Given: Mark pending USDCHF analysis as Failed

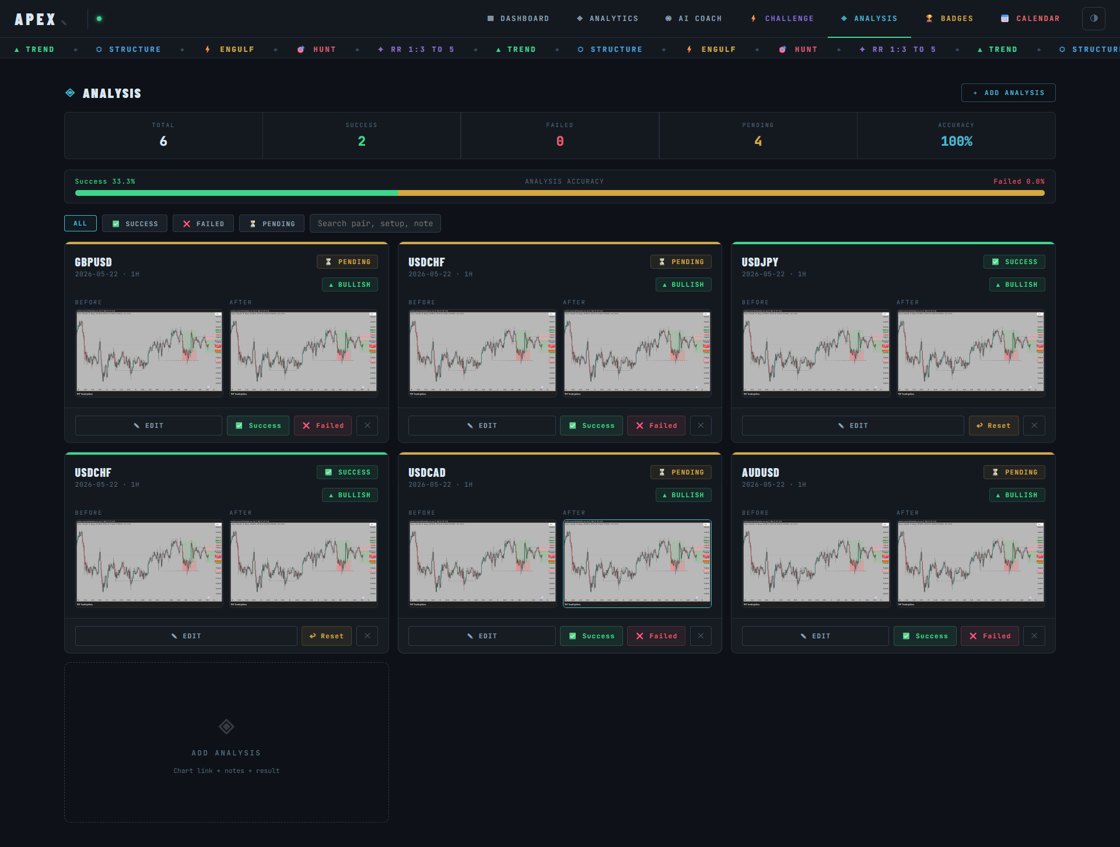Looking at the screenshot, I should click(x=656, y=426).
